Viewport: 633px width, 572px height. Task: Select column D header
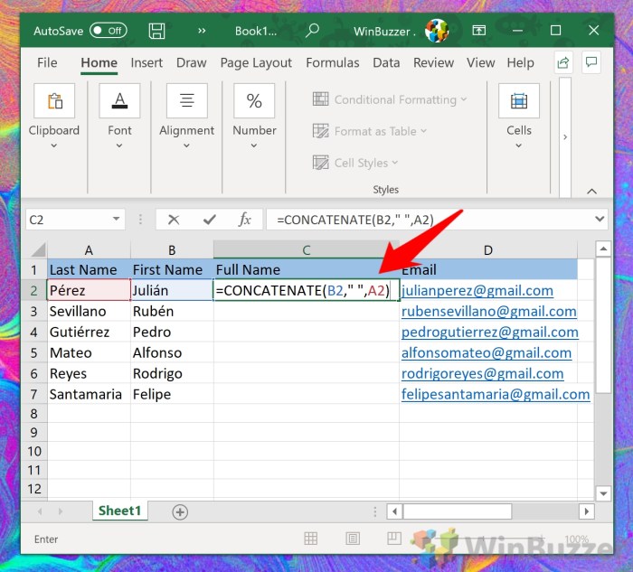tap(488, 250)
